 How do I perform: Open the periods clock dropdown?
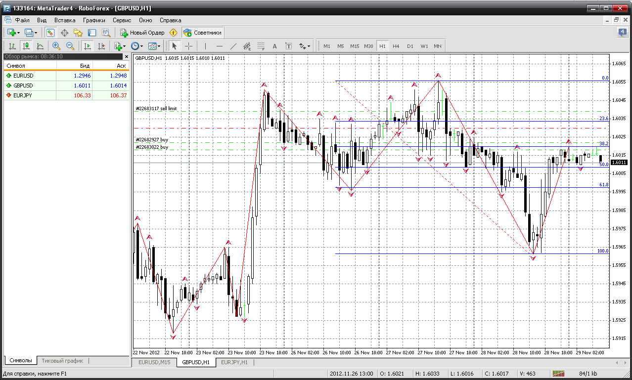click(136, 46)
